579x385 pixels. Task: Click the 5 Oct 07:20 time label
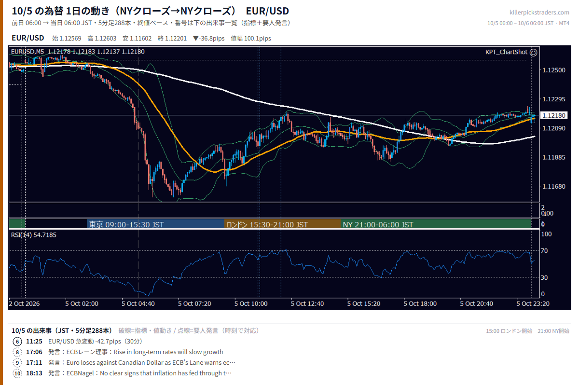pos(194,303)
